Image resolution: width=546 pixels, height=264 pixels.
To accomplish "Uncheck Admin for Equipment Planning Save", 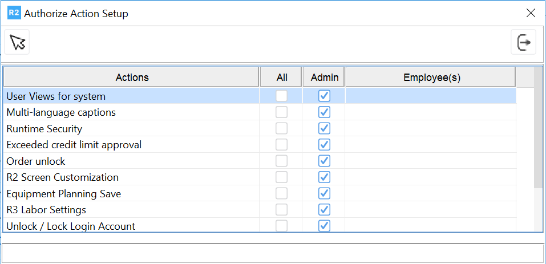I will point(324,193).
